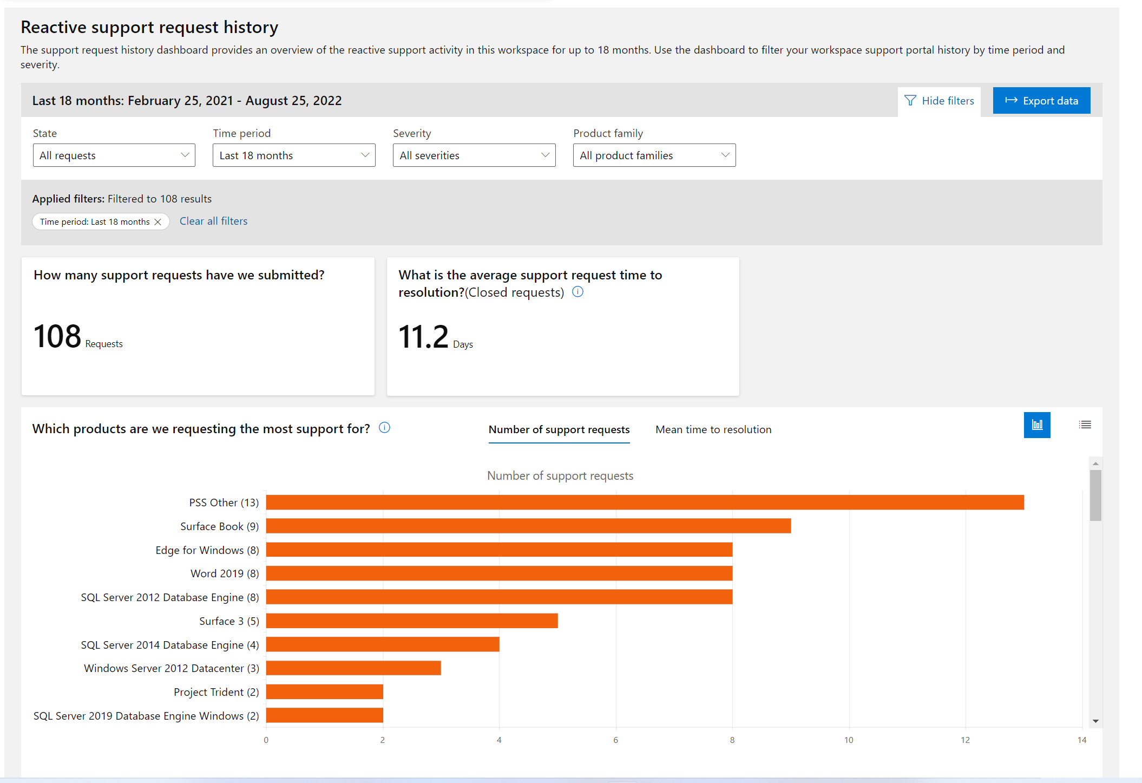This screenshot has width=1142, height=783.
Task: Switch to list view icon
Action: pyautogui.click(x=1085, y=425)
